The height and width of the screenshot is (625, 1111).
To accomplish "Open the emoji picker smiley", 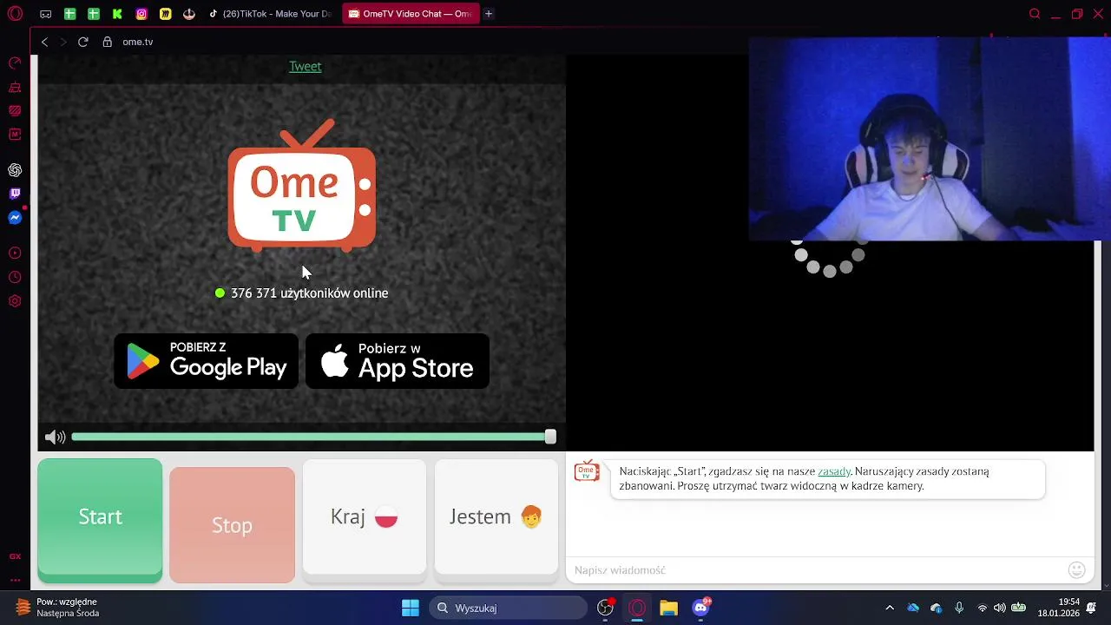I will tap(1077, 570).
